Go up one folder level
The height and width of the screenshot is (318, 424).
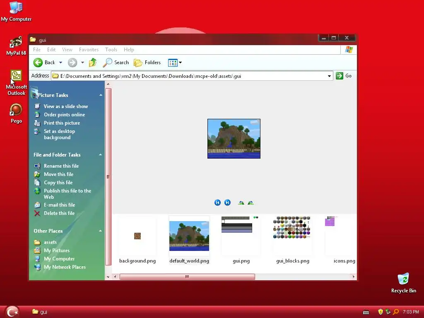93,63
